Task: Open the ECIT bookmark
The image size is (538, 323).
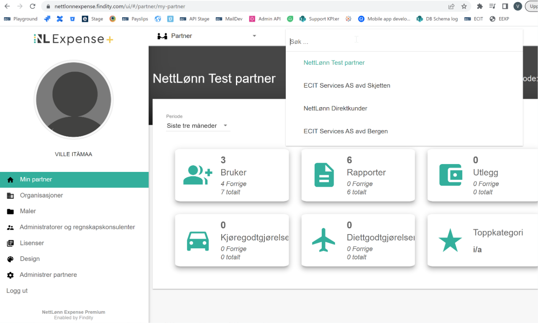Action: pos(474,19)
